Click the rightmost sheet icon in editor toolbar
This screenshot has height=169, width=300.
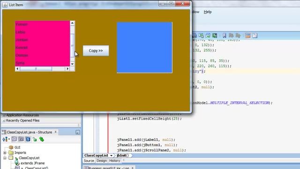click(x=255, y=36)
